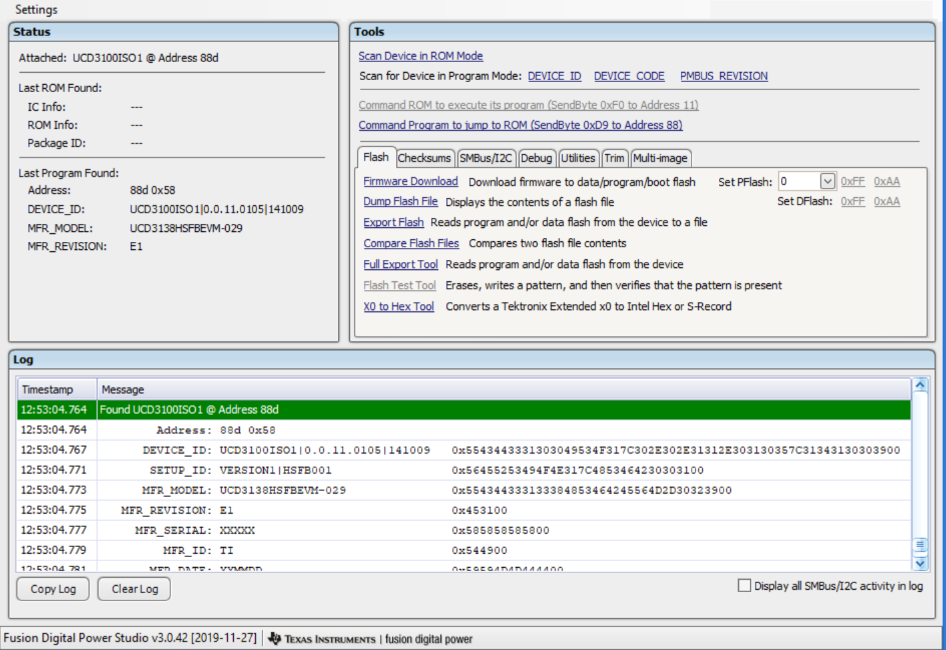Click the log scrollbar up arrow
The height and width of the screenshot is (650, 946).
point(920,385)
